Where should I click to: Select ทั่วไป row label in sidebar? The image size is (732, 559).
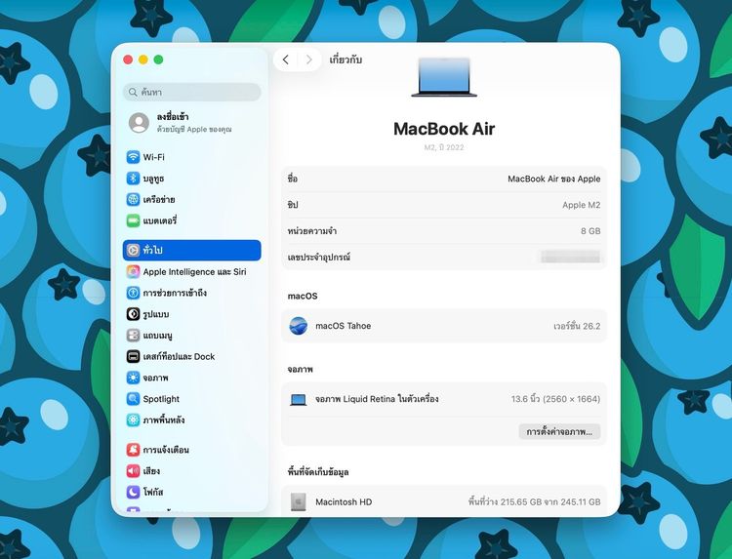[x=152, y=250]
